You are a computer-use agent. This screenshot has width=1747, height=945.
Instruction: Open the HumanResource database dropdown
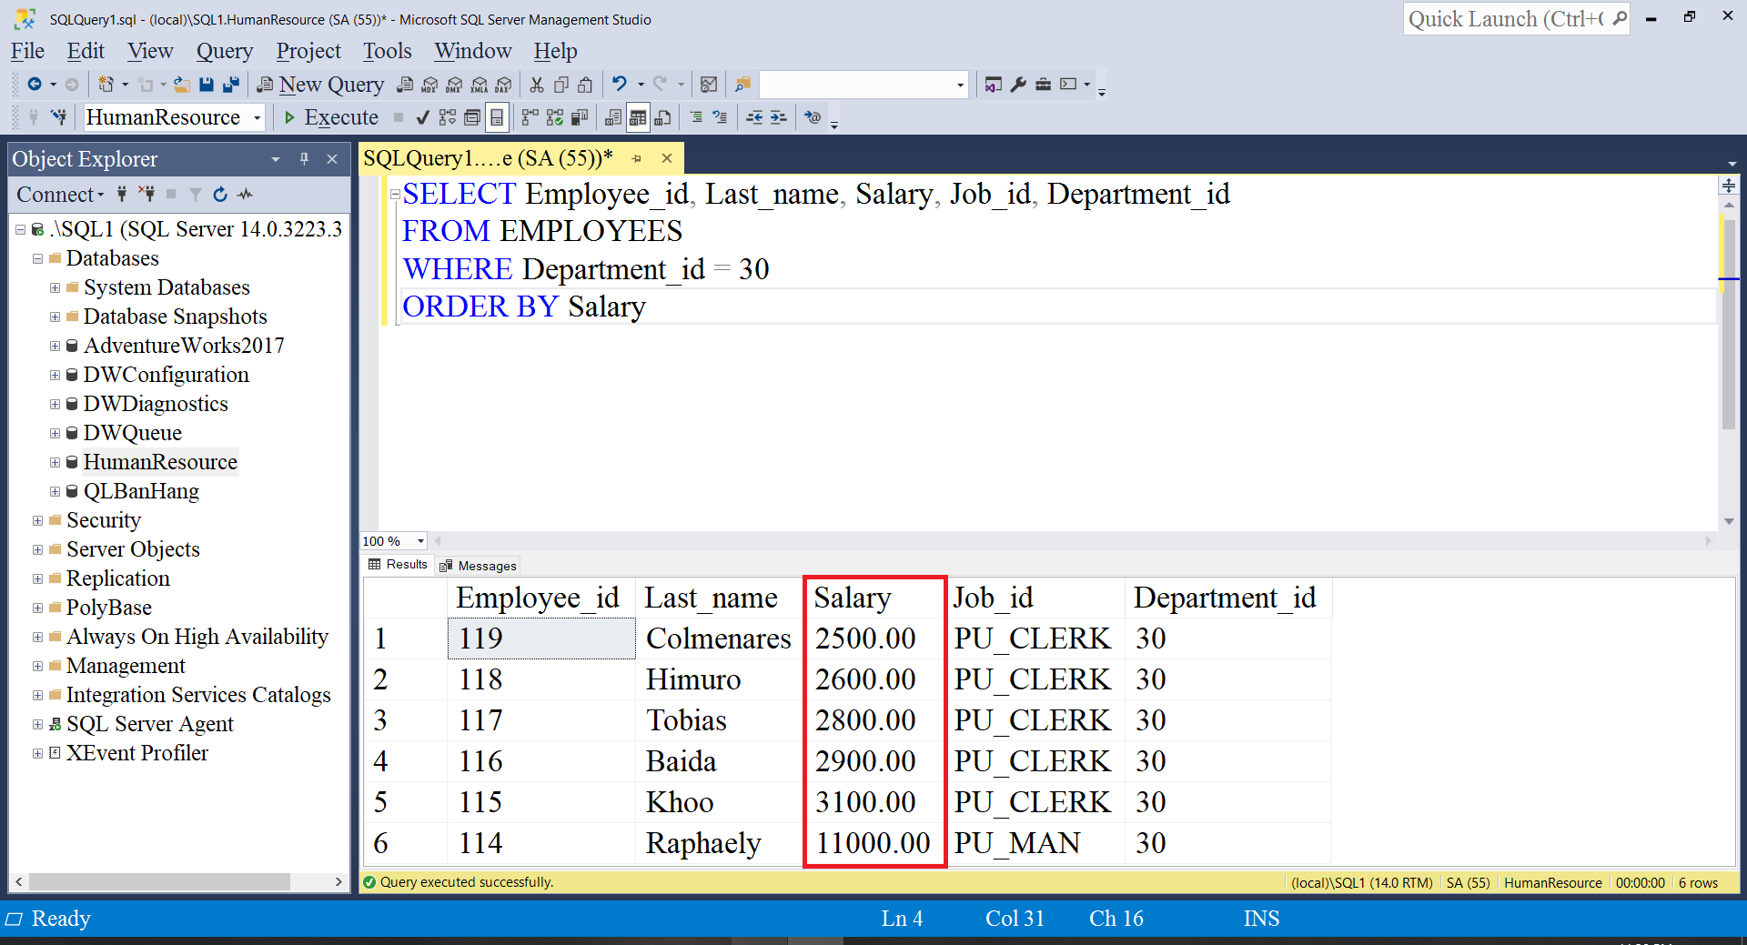coord(259,117)
